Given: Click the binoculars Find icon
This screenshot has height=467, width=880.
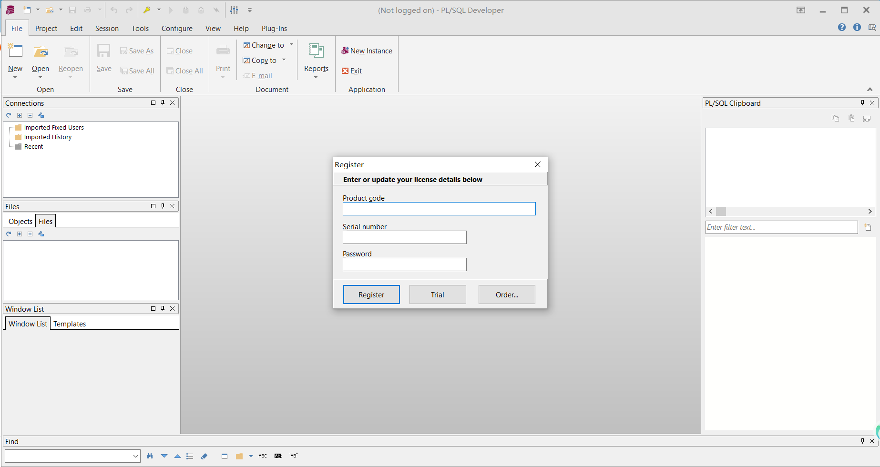Looking at the screenshot, I should 150,456.
